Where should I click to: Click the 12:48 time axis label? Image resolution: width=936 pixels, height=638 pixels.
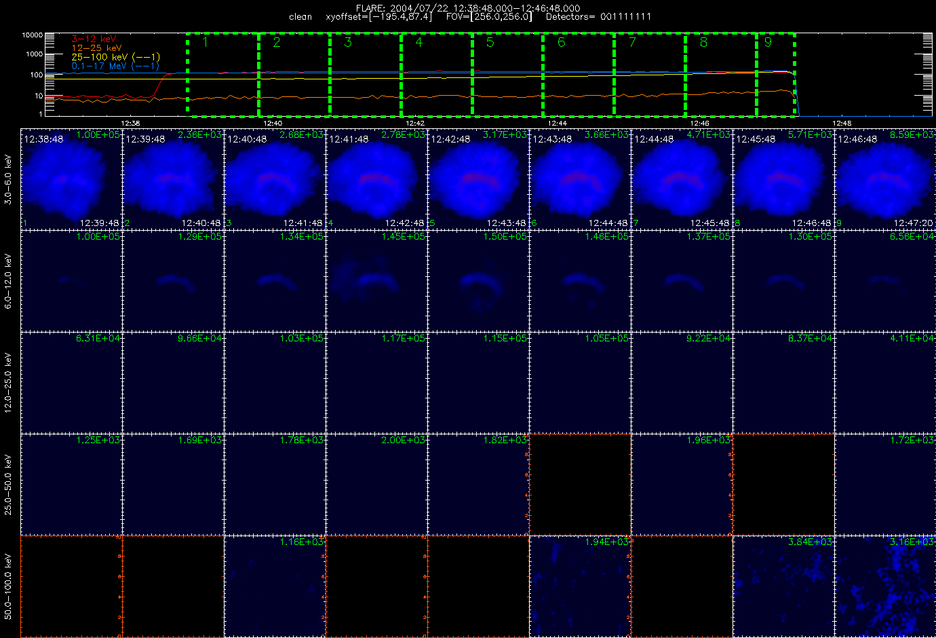pyautogui.click(x=842, y=123)
